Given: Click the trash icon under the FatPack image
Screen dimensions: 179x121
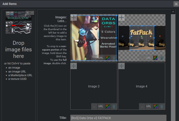Looking at the screenshot, I should click(161, 58).
